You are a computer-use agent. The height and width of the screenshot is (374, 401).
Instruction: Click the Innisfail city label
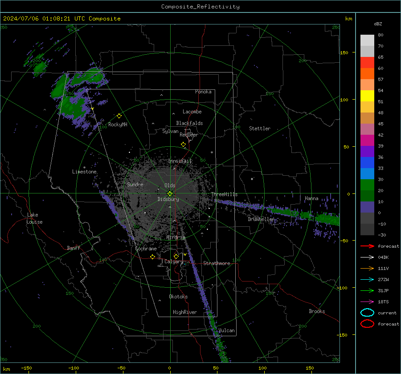click(x=180, y=161)
